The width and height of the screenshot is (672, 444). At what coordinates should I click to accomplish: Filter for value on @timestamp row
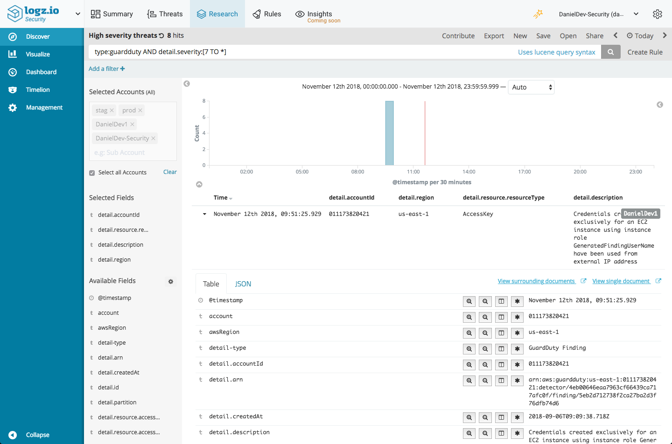469,301
